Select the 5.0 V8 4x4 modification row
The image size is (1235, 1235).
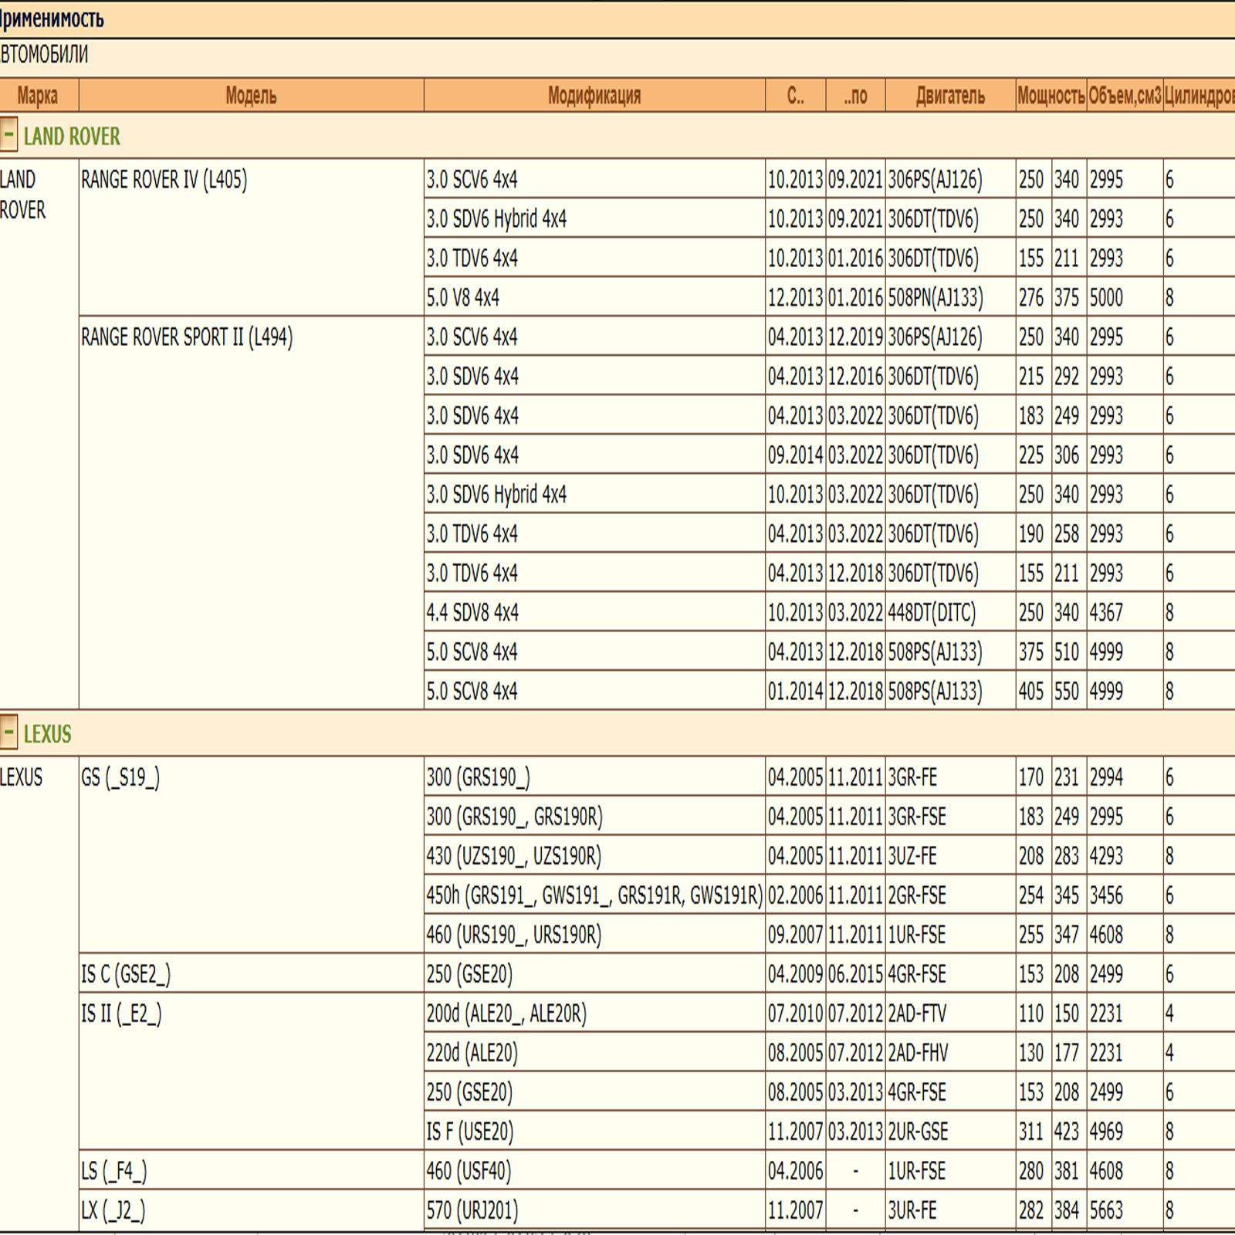pos(463,298)
